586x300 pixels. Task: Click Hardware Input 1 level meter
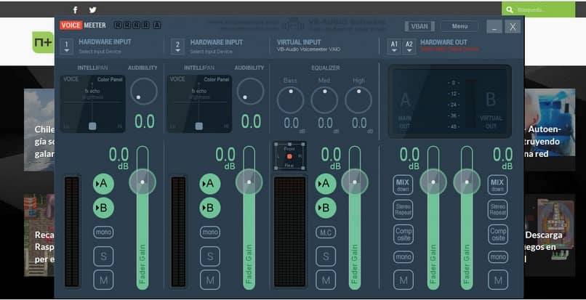pos(72,232)
